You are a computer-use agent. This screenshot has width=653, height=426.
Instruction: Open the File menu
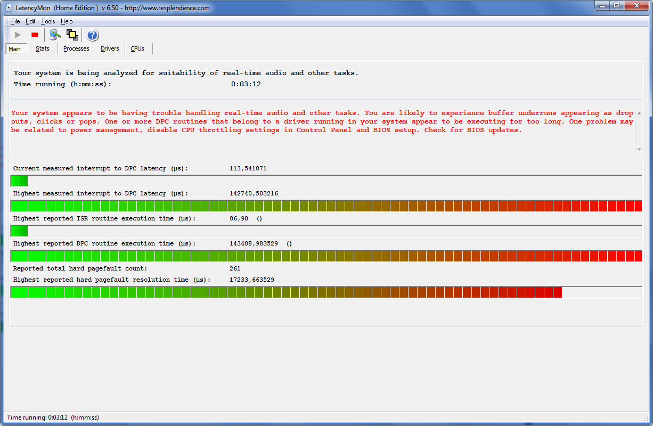click(x=15, y=21)
